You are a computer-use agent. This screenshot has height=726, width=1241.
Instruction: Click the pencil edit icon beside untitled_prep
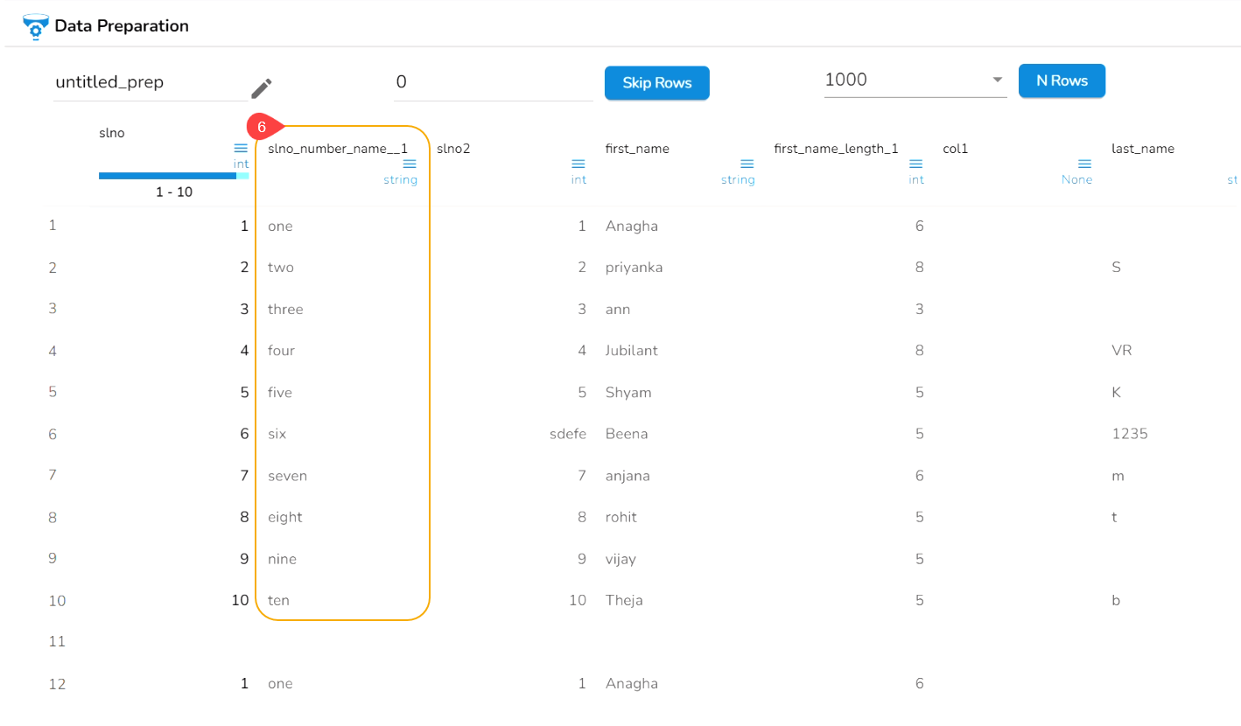pos(262,88)
